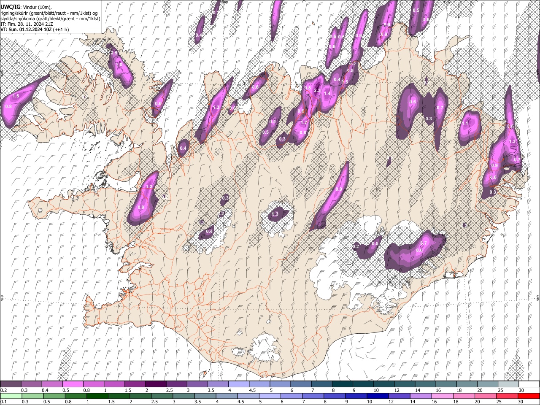Click the rain scale swatch between 4 and 4.5

227,396
